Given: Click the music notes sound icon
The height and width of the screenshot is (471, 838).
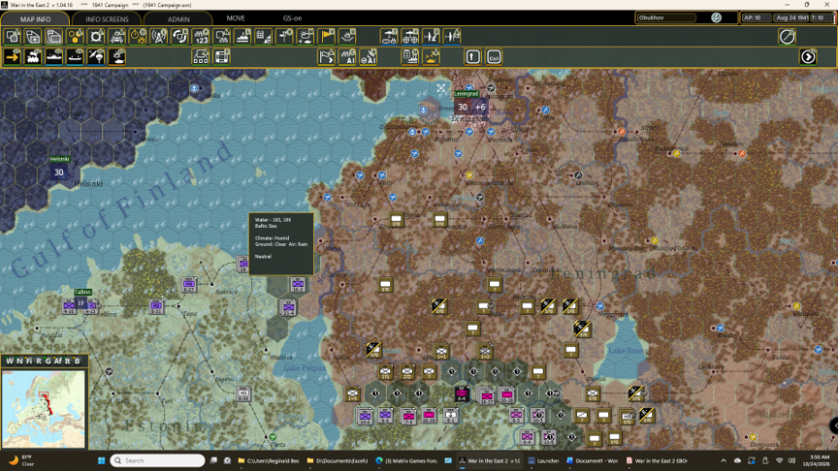Looking at the screenshot, I should pos(716,17).
